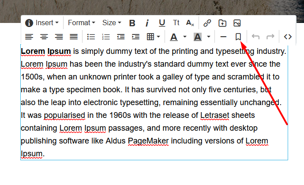Click the word "PageMaker" in the editor
Image resolution: width=304 pixels, height=185 pixels.
[x=148, y=141]
